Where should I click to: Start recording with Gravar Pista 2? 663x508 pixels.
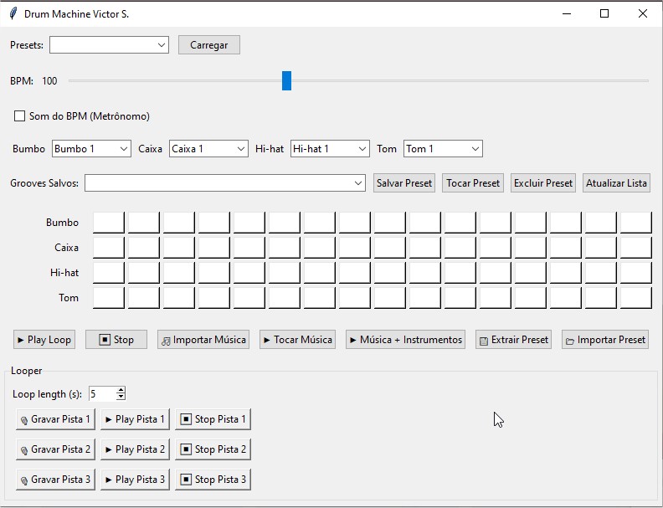55,449
